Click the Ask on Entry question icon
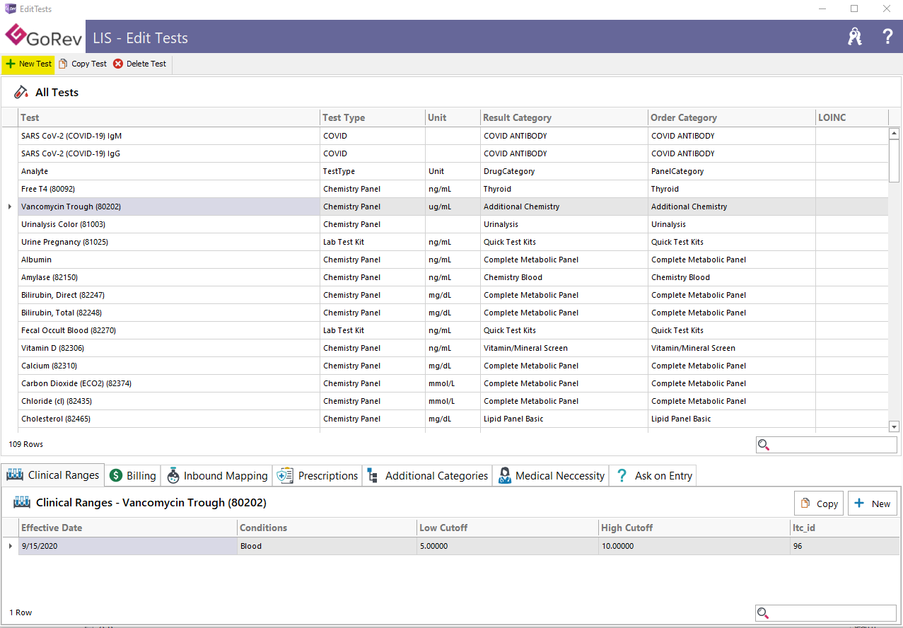The height and width of the screenshot is (628, 903). click(x=622, y=476)
